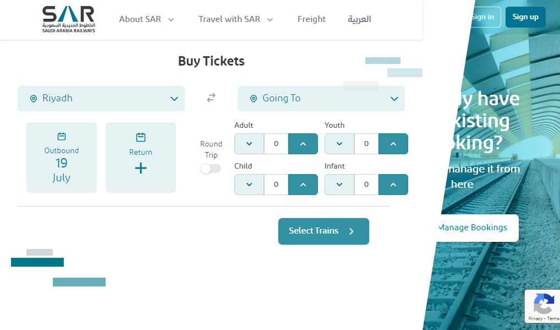This screenshot has width=560, height=330.
Task: Click inside the Adult count field
Action: [x=276, y=144]
